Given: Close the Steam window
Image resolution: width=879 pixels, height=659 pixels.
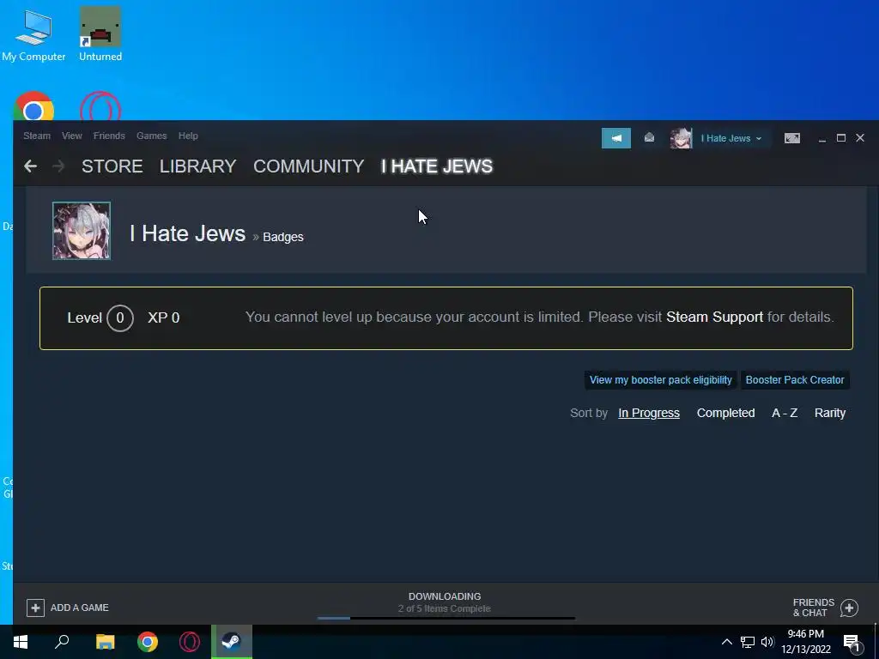Looking at the screenshot, I should (x=860, y=138).
